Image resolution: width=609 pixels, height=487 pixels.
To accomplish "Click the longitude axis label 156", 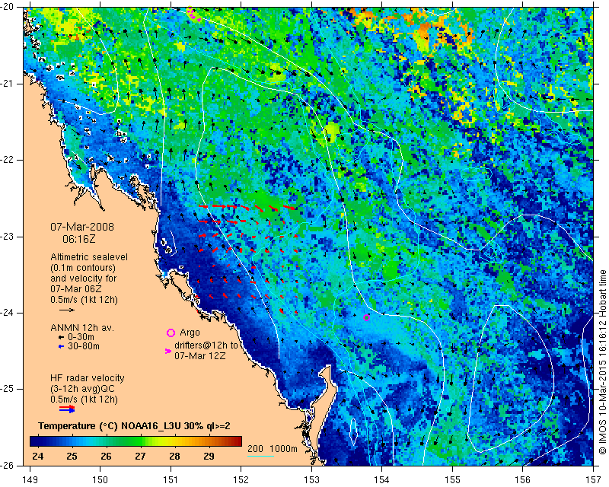I will (523, 480).
